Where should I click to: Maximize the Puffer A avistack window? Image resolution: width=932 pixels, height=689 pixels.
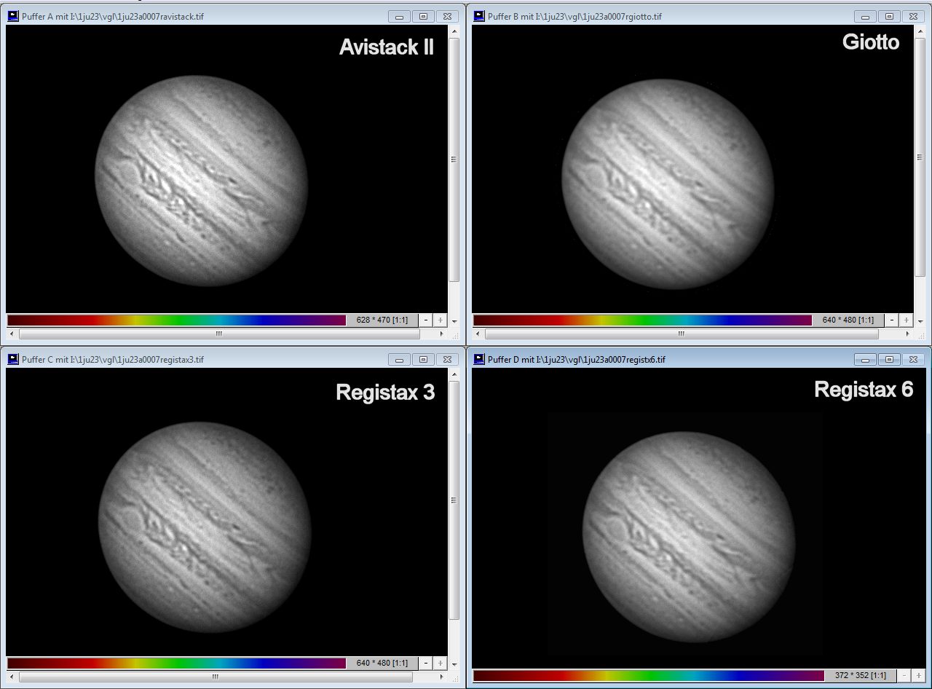[423, 16]
